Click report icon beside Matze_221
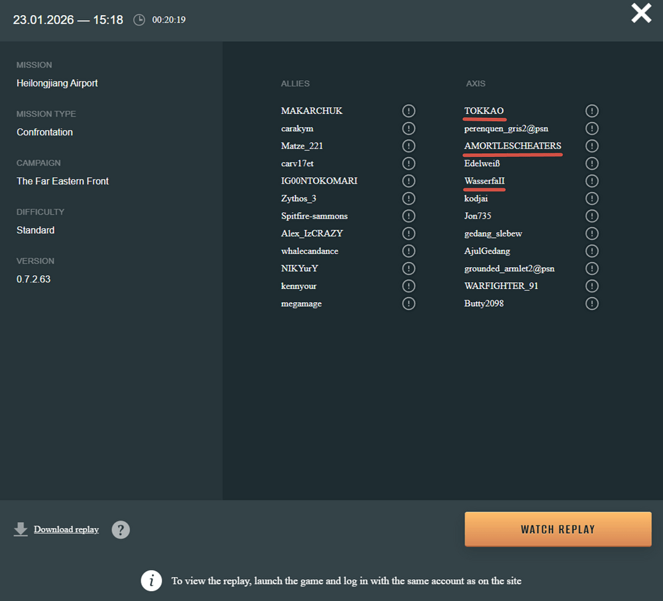Image resolution: width=663 pixels, height=601 pixels. tap(408, 146)
